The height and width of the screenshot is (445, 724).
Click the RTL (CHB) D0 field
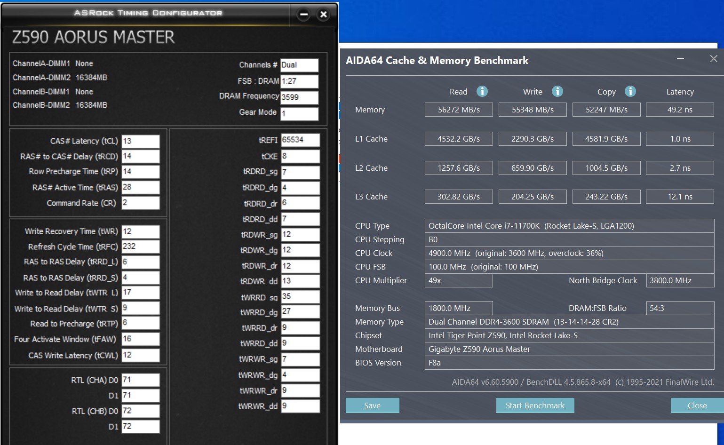click(141, 411)
